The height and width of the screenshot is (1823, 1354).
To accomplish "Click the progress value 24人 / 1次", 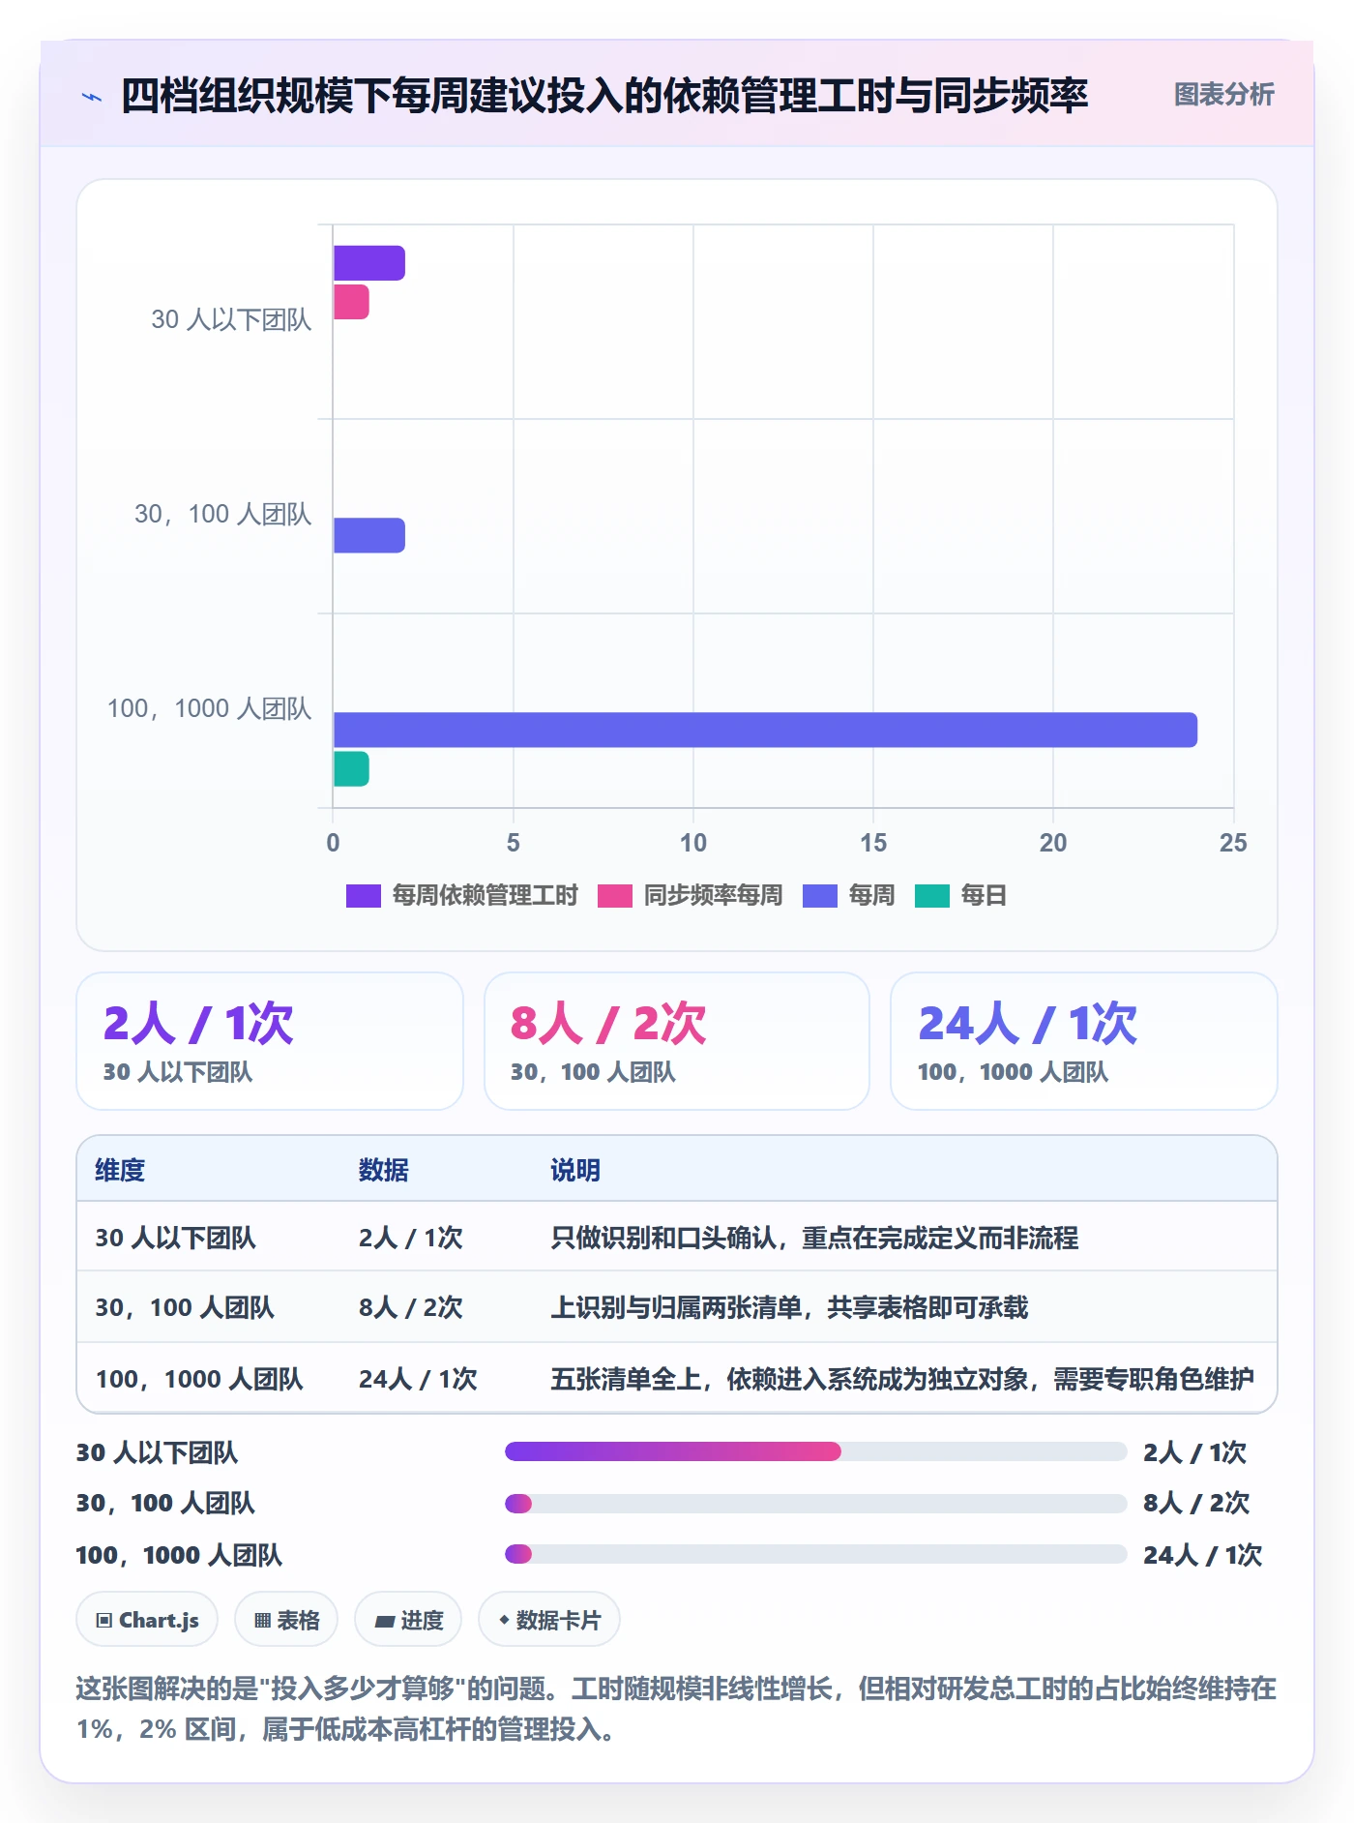I will pos(1202,1555).
